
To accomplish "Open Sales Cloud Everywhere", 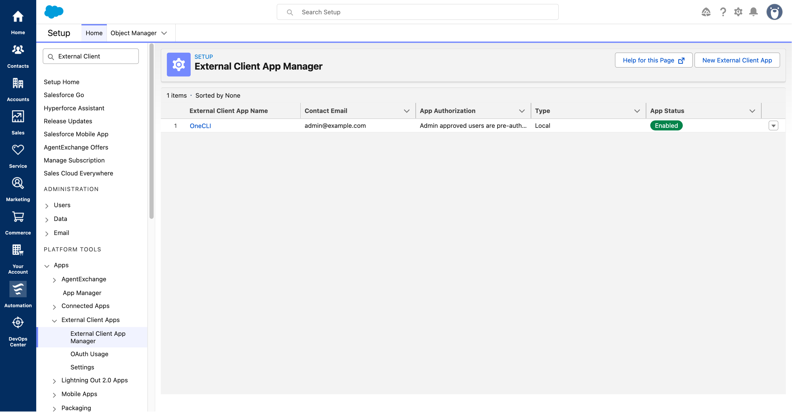I will tap(78, 173).
